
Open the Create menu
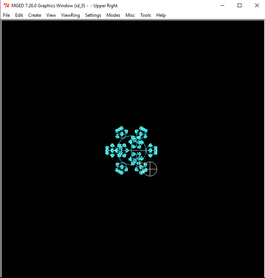[x=35, y=15]
